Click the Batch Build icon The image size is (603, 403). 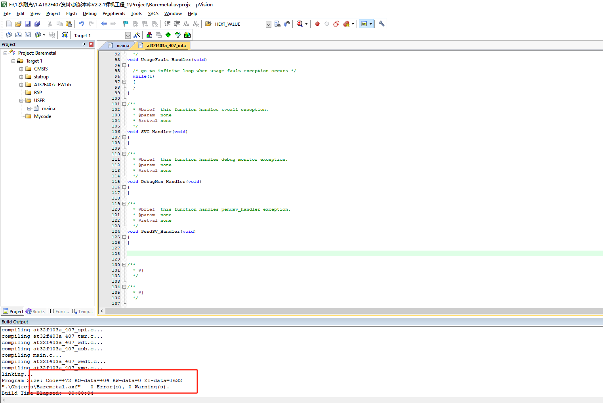point(38,35)
